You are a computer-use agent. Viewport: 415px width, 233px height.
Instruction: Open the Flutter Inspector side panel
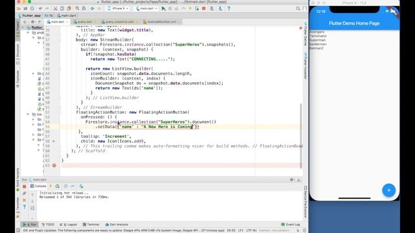305,65
